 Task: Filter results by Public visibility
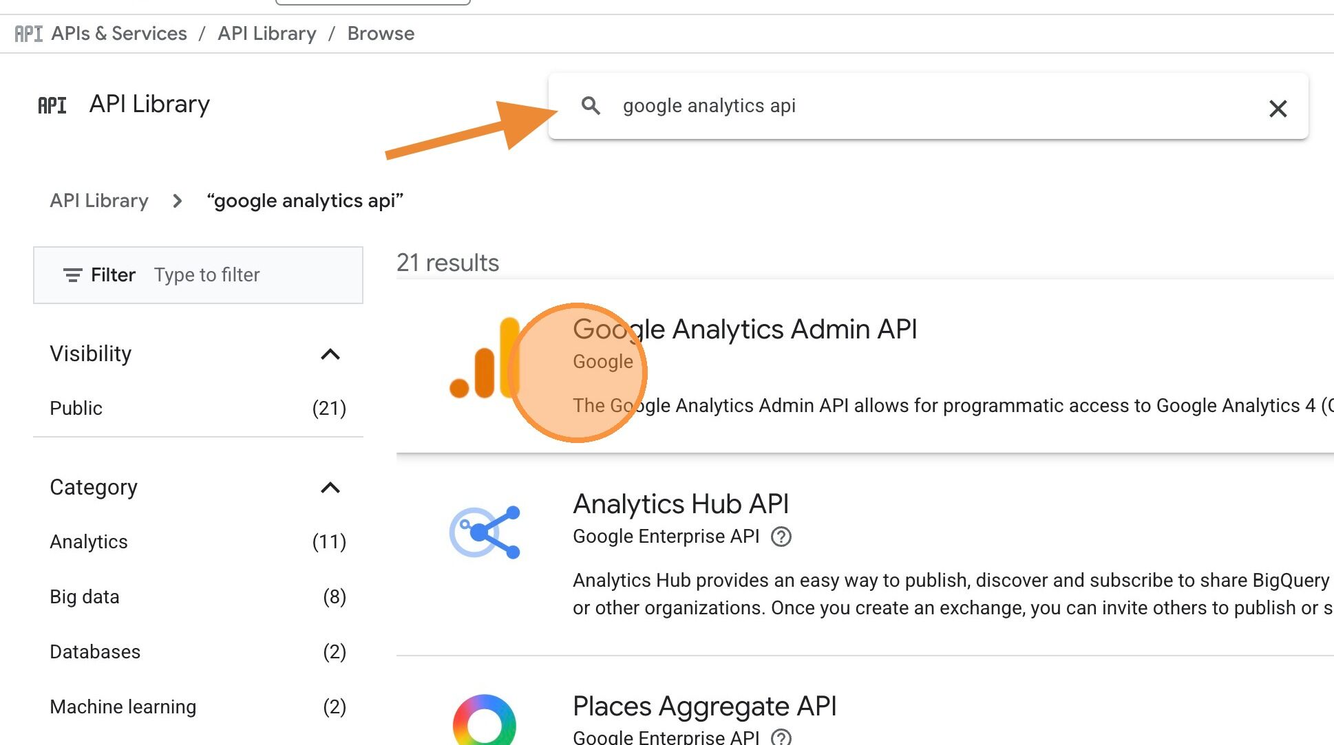(x=76, y=408)
